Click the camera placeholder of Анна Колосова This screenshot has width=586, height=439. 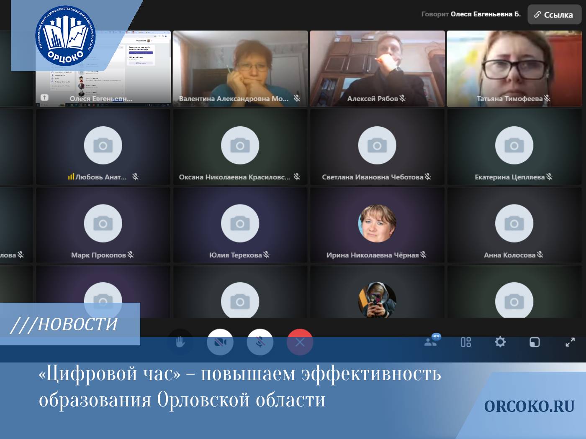pos(514,224)
